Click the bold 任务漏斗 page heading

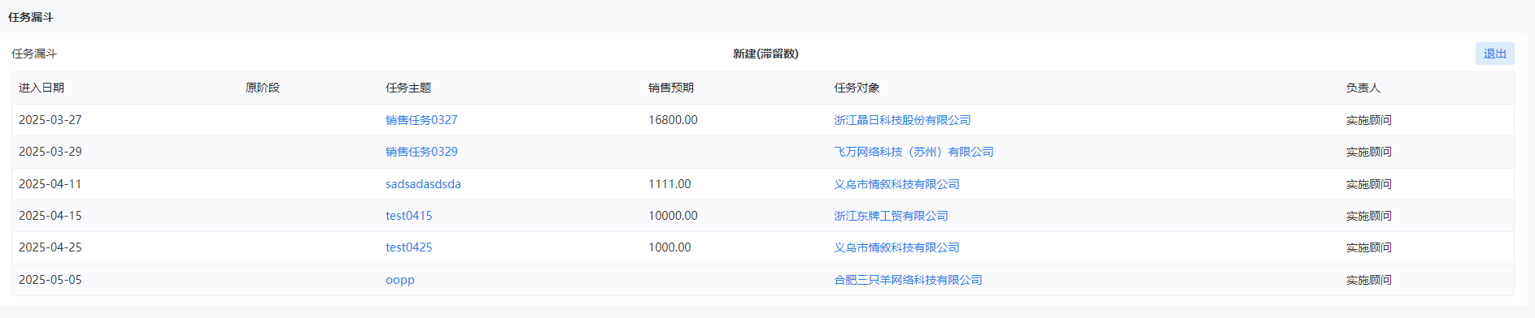(x=31, y=17)
